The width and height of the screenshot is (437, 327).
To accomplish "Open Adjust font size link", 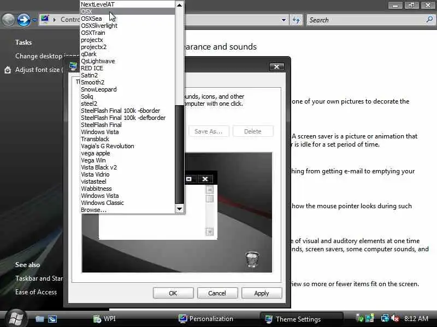I will coord(39,70).
